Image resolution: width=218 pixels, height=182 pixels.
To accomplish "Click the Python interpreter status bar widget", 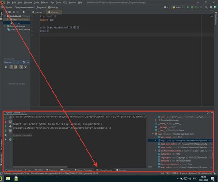I will 200,173.
